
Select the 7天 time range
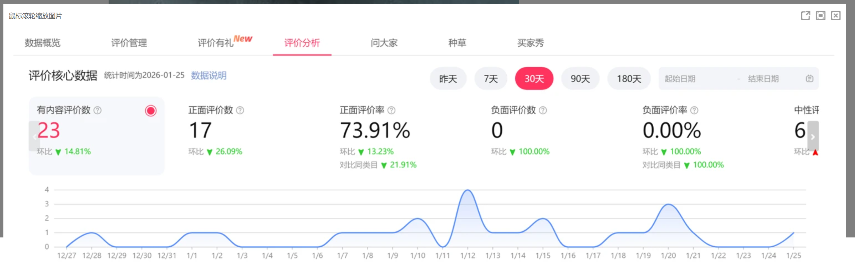pyautogui.click(x=491, y=79)
